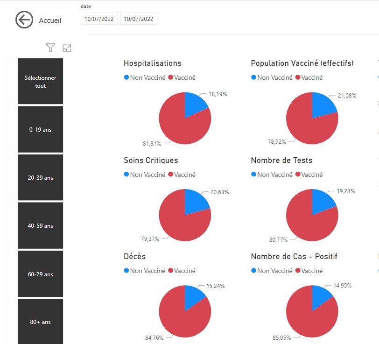Screen dimensions: 379x344
Task: Toggle the 0-19 ans age filter
Action: tap(41, 129)
